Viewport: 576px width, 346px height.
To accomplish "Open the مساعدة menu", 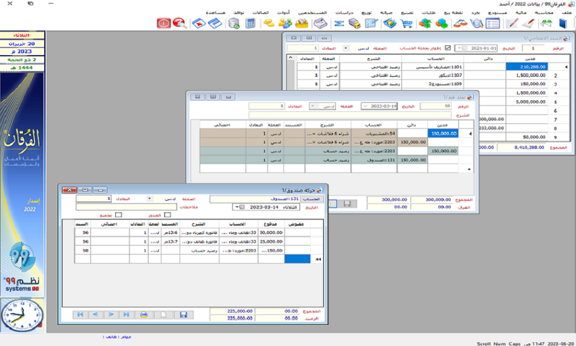I will click(x=215, y=12).
